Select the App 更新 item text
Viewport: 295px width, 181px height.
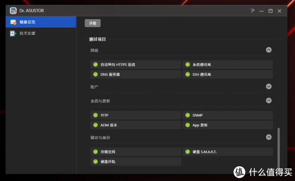tap(200, 125)
